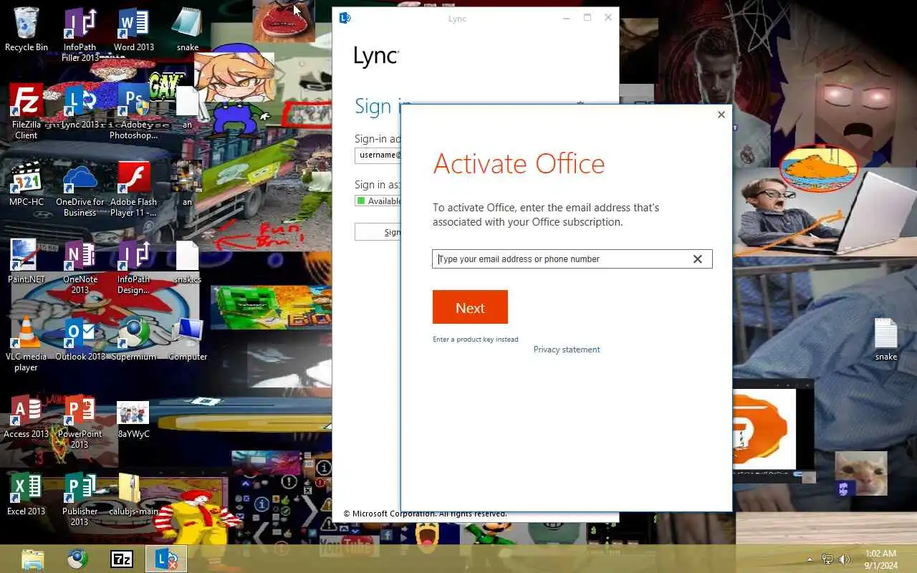Select the 'an' file icon beside Photoshop
Image resolution: width=917 pixels, height=573 pixels.
click(188, 107)
